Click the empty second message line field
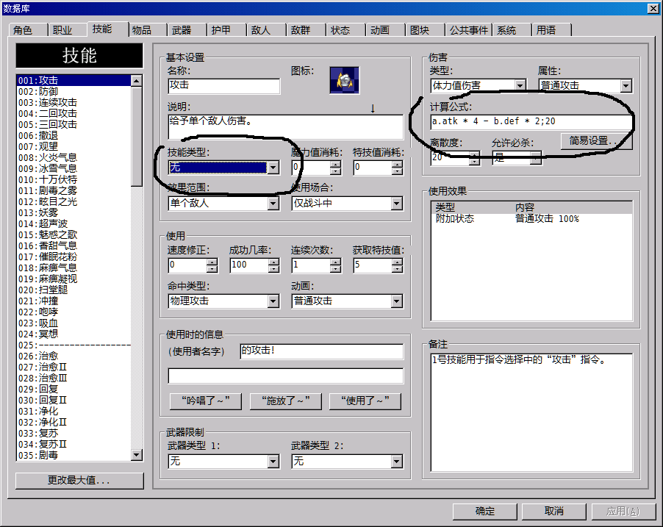663x527 pixels. pos(286,376)
